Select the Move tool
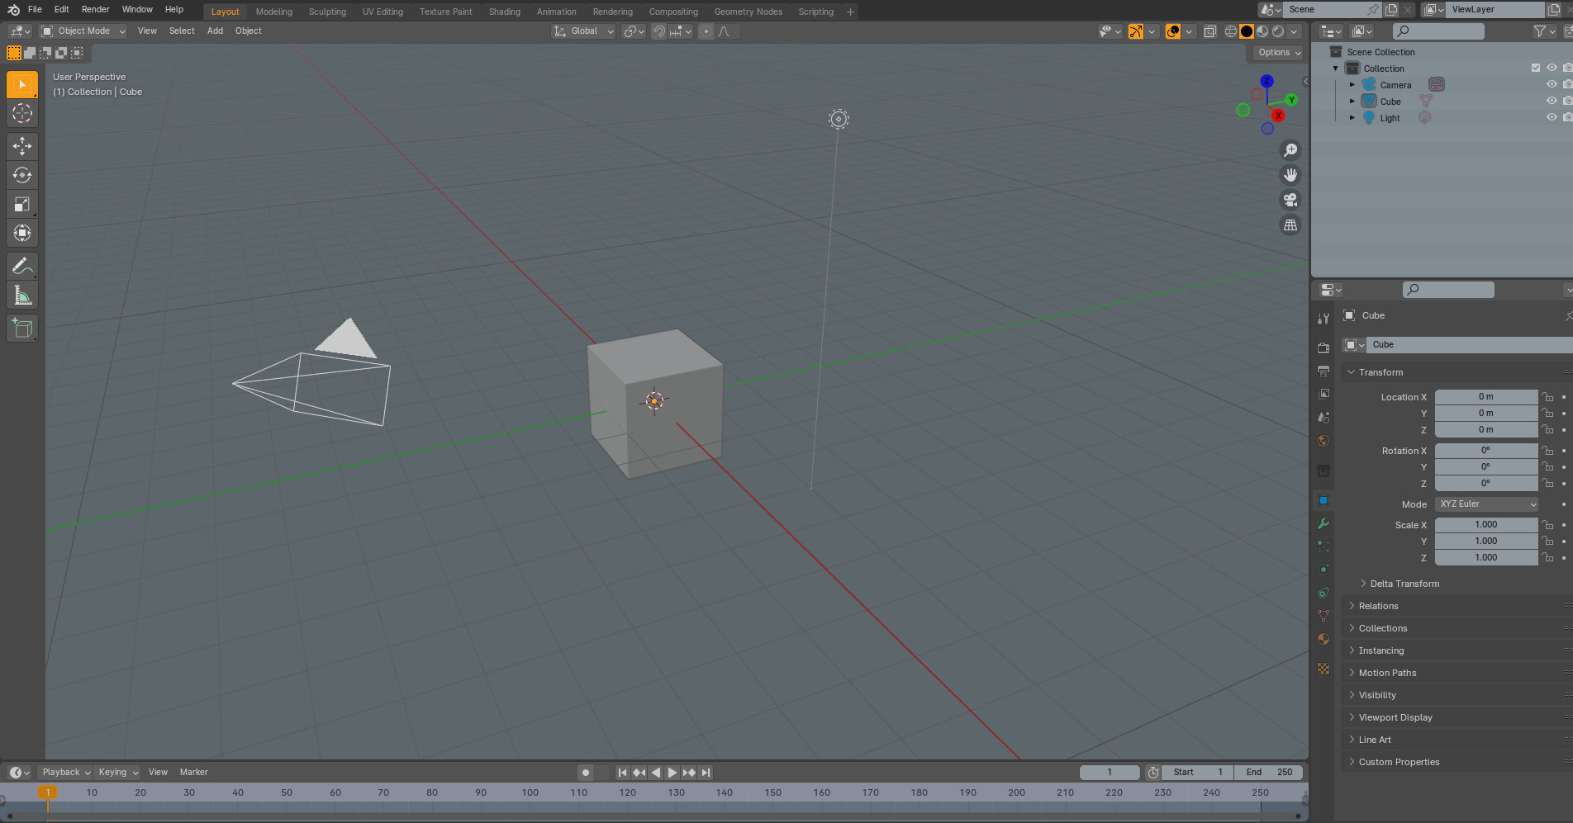The width and height of the screenshot is (1573, 823). coord(22,146)
